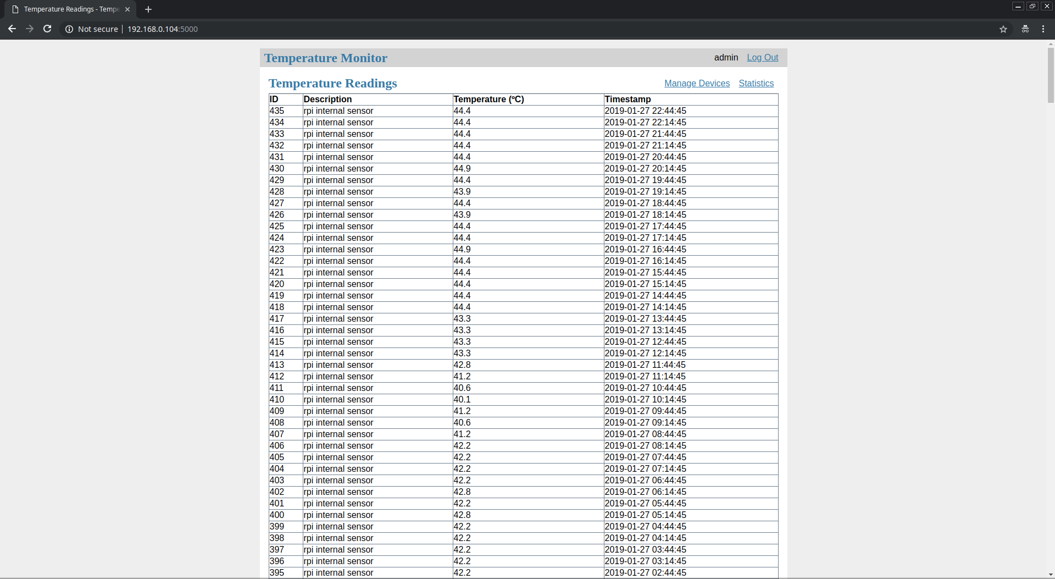Select the Temperature Readings browser tab

[x=71, y=9]
